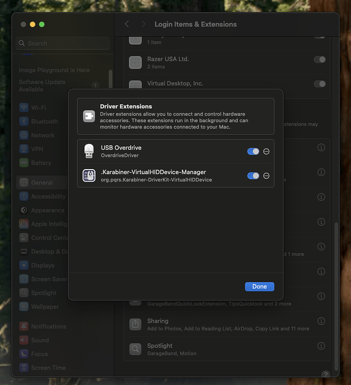
Task: Click the Screen Saver sidebar icon
Action: 24,279
